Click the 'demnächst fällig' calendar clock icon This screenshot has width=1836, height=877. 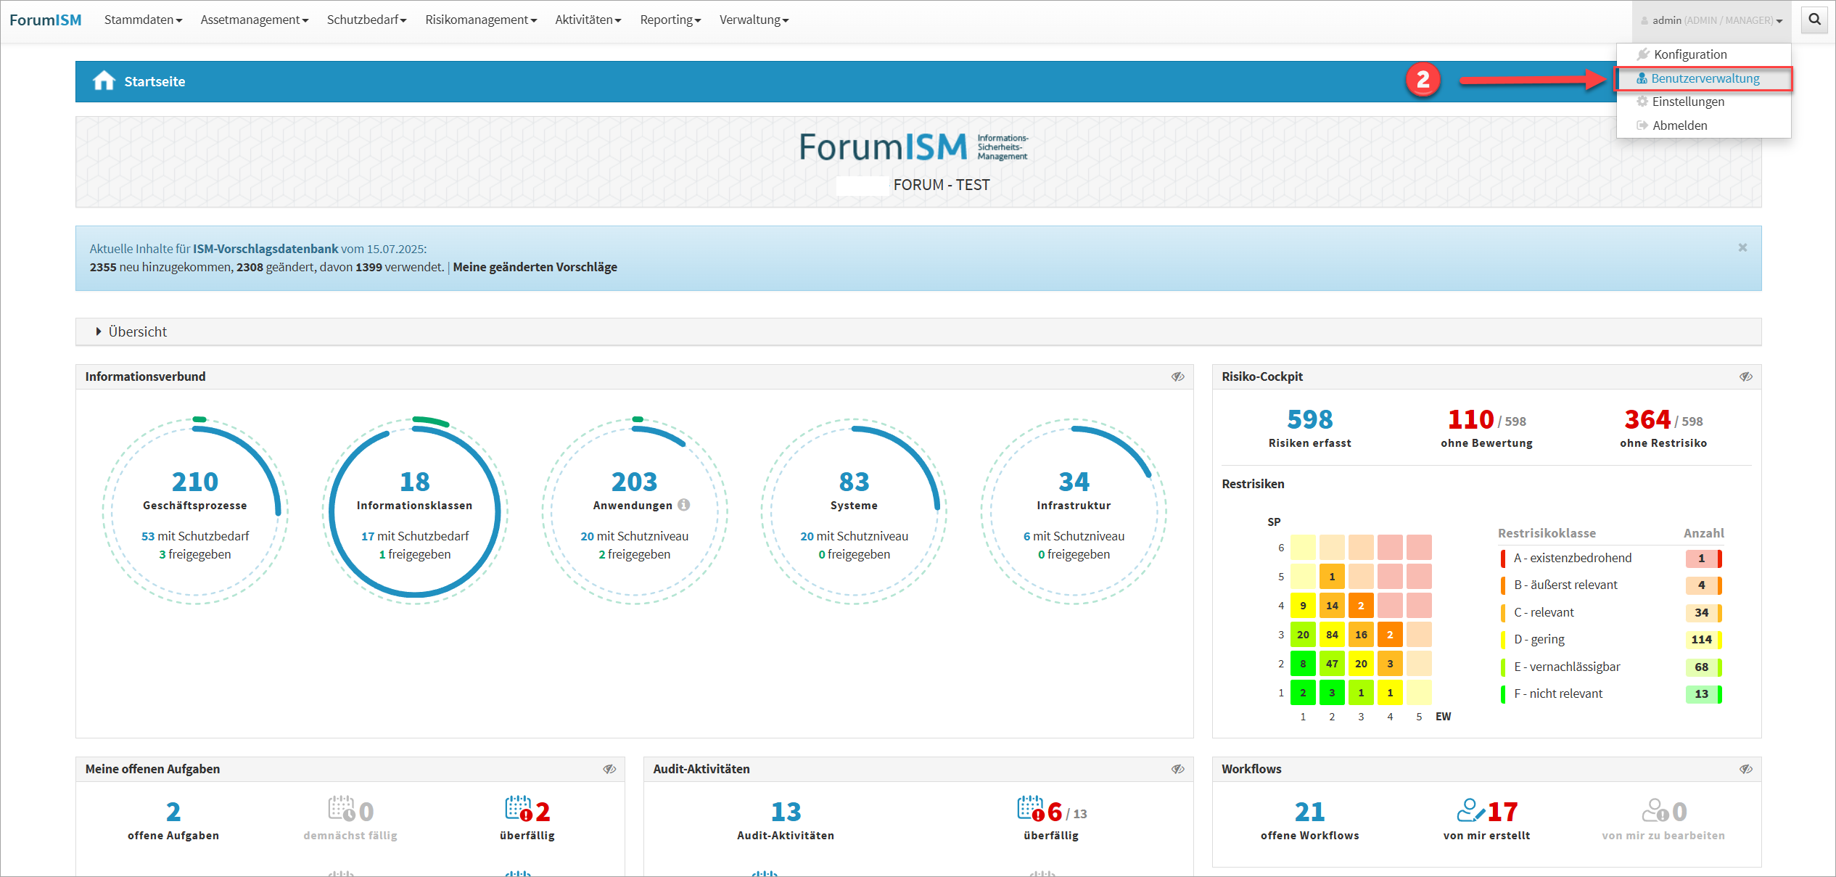[341, 809]
